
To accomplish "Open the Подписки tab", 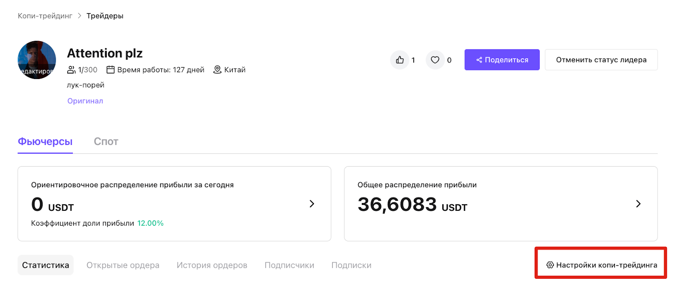I will pyautogui.click(x=352, y=265).
